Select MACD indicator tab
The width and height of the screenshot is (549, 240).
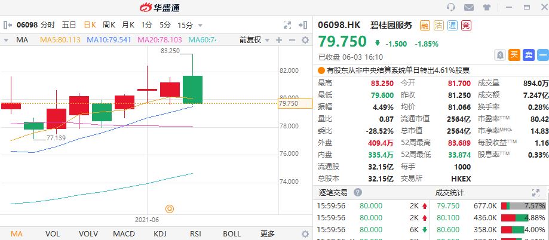coord(124,233)
